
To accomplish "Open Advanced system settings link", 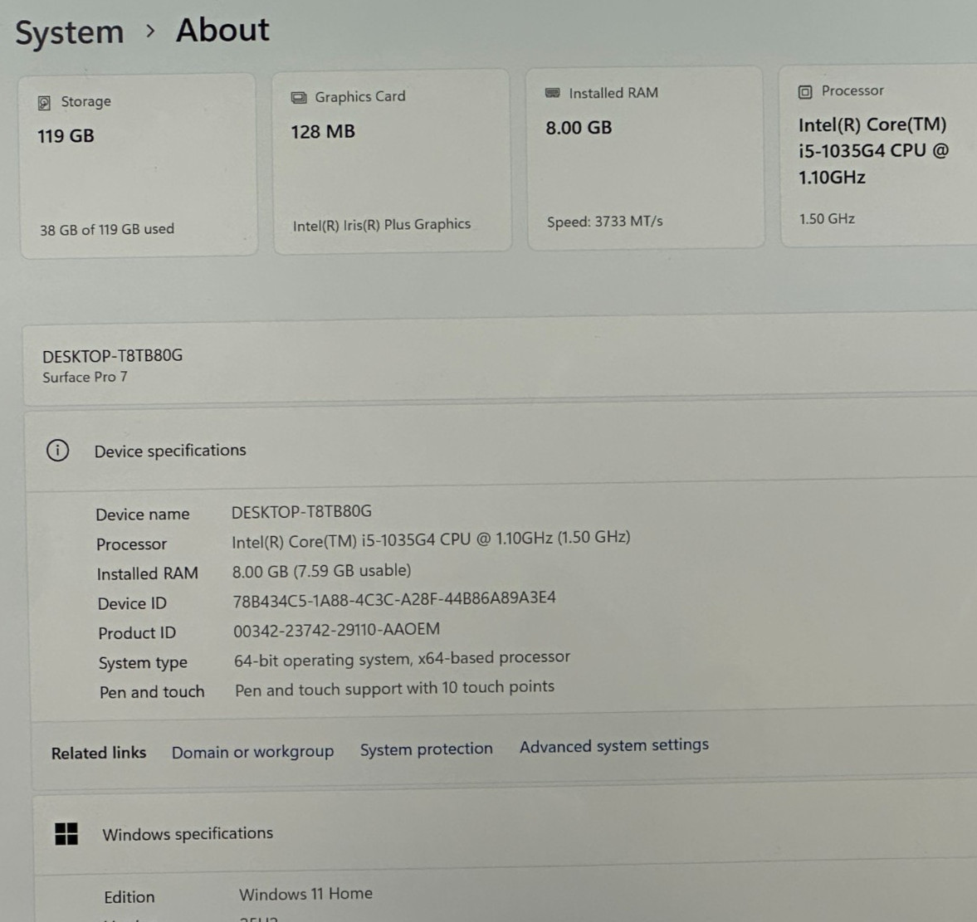I will (x=614, y=745).
